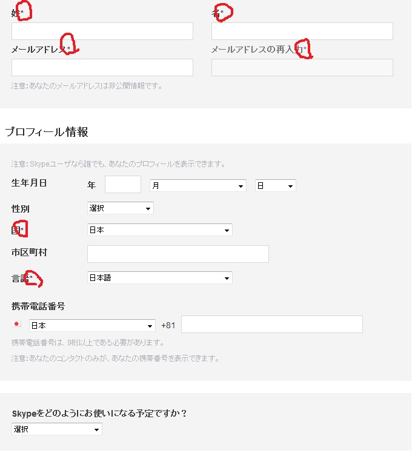This screenshot has width=412, height=456.
Task: Open the 月 month dropdown
Action: (198, 185)
